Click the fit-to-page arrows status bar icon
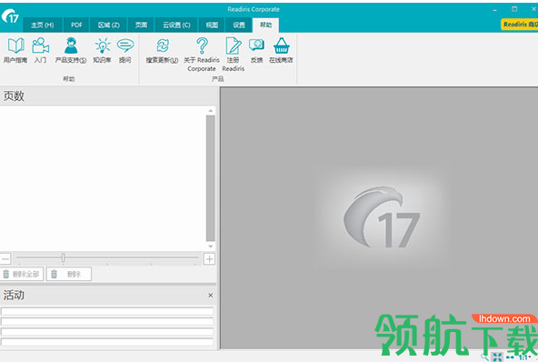The width and height of the screenshot is (538, 362). 497,357
